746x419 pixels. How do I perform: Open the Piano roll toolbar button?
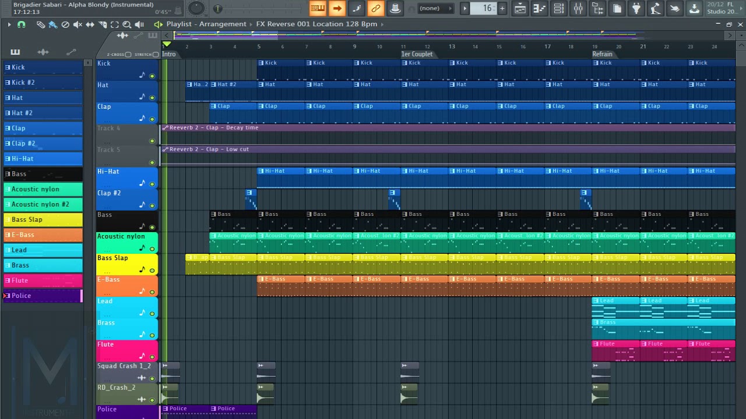[539, 8]
